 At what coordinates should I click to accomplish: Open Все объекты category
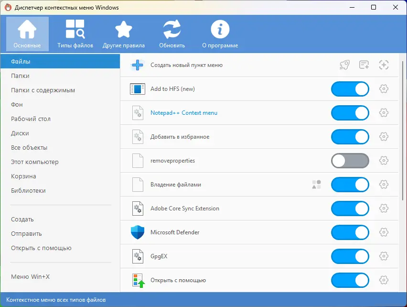(60, 148)
